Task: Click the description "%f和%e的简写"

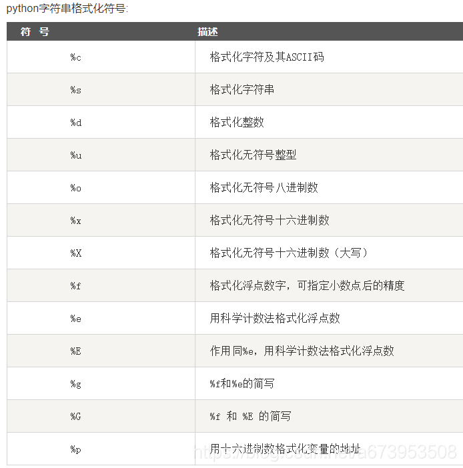Action: pyautogui.click(x=242, y=383)
